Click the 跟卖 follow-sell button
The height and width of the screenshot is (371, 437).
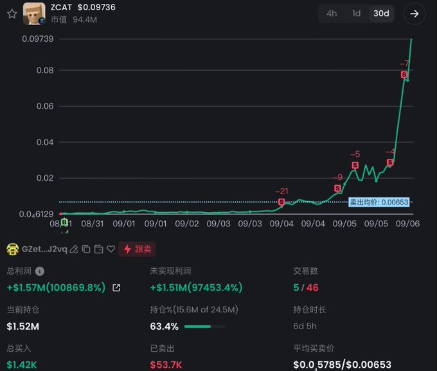pyautogui.click(x=137, y=249)
